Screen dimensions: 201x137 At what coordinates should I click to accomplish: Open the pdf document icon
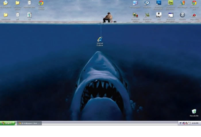click(x=18, y=15)
